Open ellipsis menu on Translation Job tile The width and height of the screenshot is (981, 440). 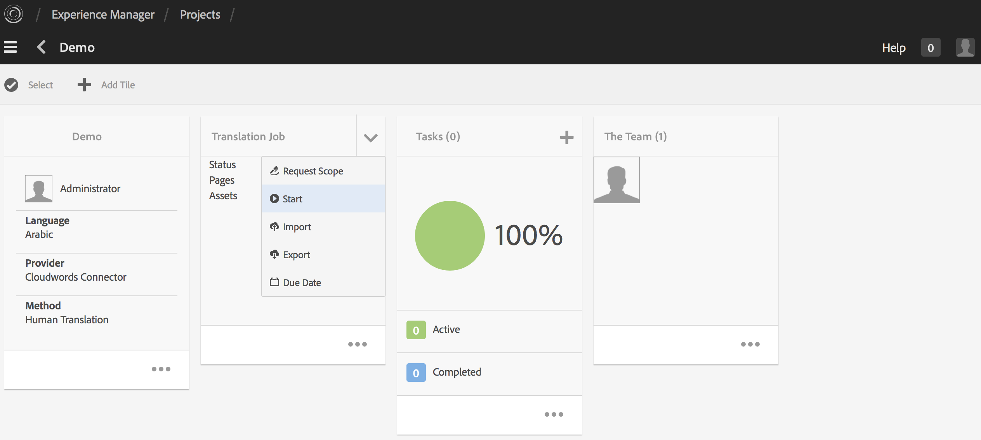(x=357, y=344)
